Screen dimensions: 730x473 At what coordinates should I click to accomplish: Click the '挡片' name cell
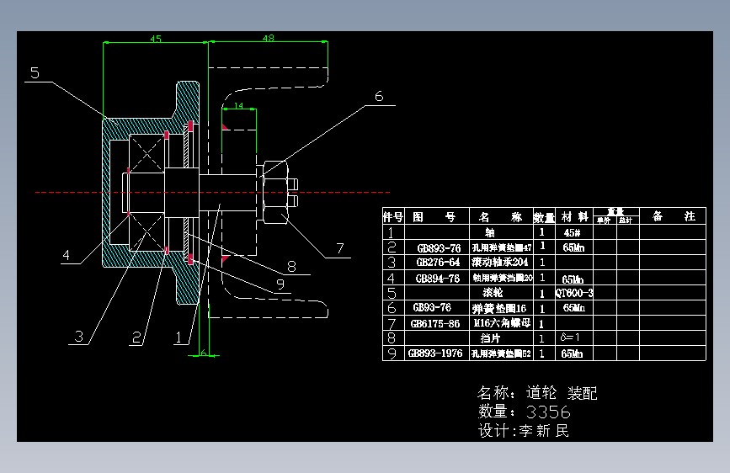[x=490, y=338]
